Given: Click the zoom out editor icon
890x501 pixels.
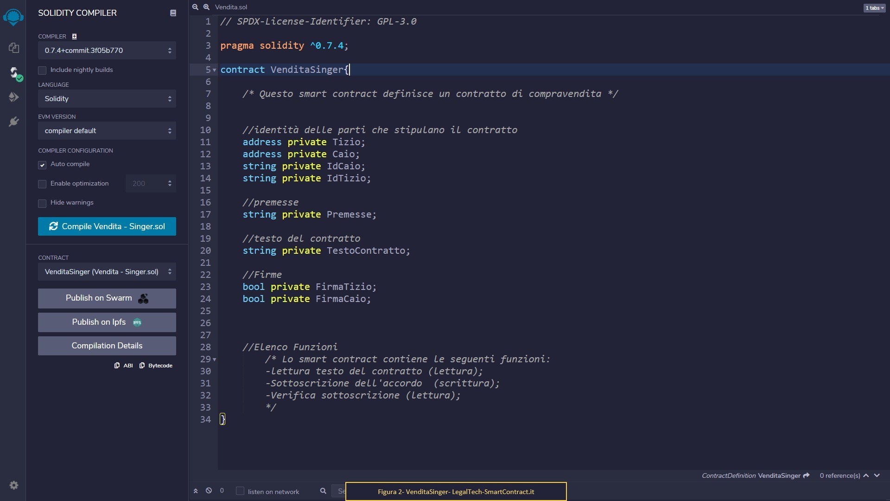Looking at the screenshot, I should coord(195,7).
